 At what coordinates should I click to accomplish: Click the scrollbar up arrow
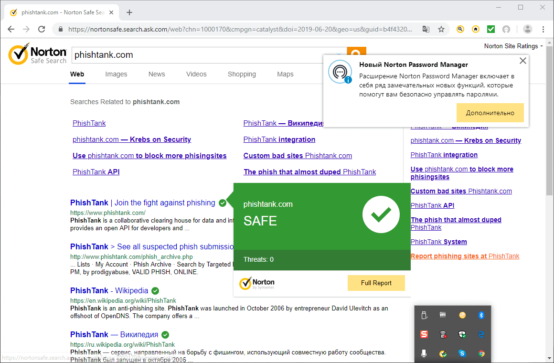(549, 42)
